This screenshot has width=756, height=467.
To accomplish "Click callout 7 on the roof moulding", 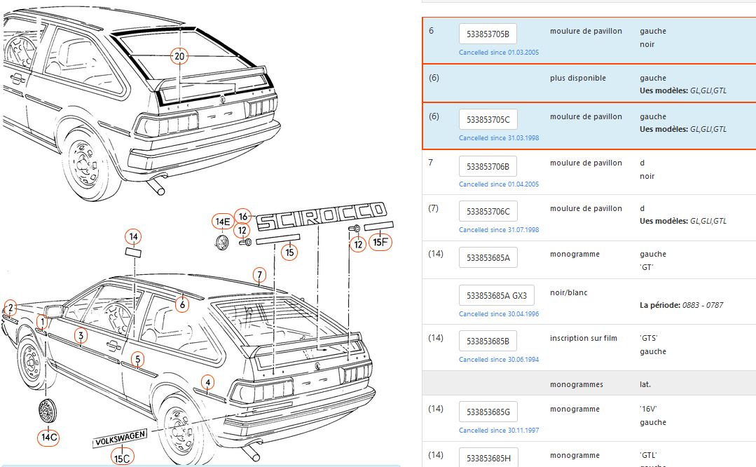I will pyautogui.click(x=259, y=274).
